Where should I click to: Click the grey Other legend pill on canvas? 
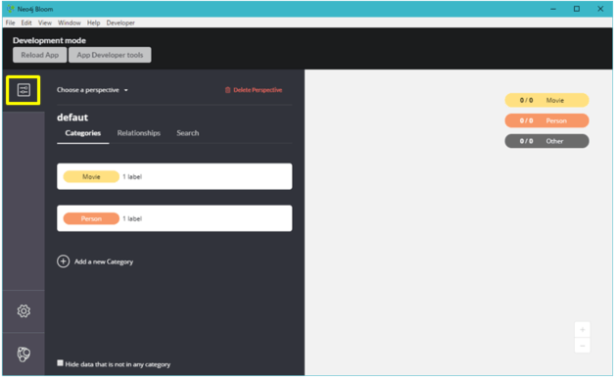point(546,141)
